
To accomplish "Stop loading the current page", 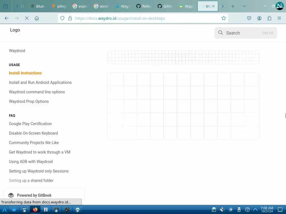I will 27,18.
